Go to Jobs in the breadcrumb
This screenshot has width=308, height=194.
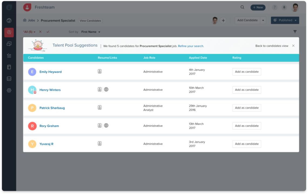(x=31, y=21)
